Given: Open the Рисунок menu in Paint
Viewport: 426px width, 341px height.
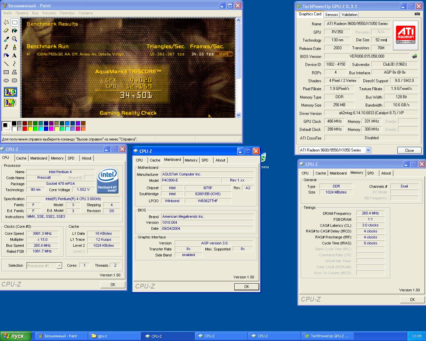Looking at the screenshot, I should click(49, 13).
